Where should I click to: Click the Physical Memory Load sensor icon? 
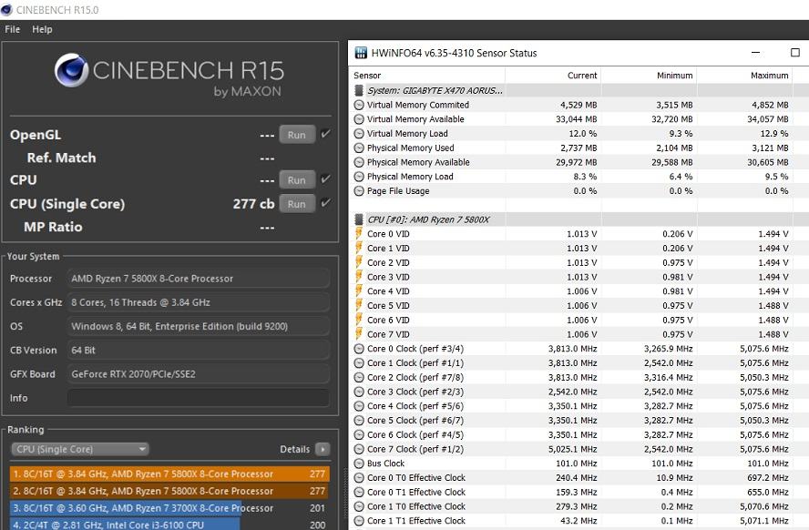(x=359, y=177)
